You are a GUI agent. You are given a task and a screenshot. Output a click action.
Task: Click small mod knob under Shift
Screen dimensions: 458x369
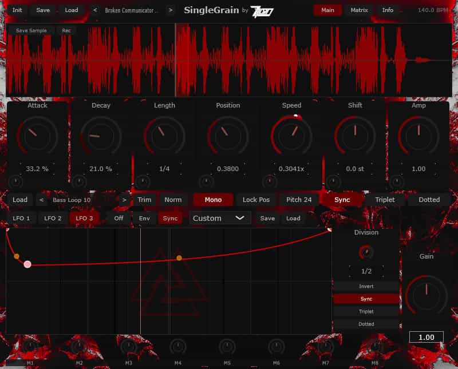[x=333, y=181]
